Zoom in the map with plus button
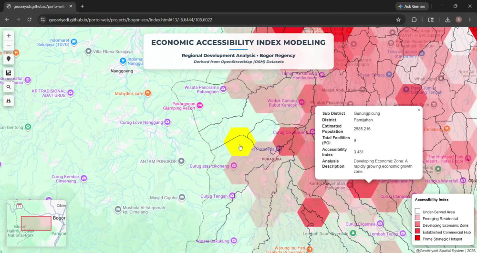The width and height of the screenshot is (477, 253). click(x=9, y=36)
